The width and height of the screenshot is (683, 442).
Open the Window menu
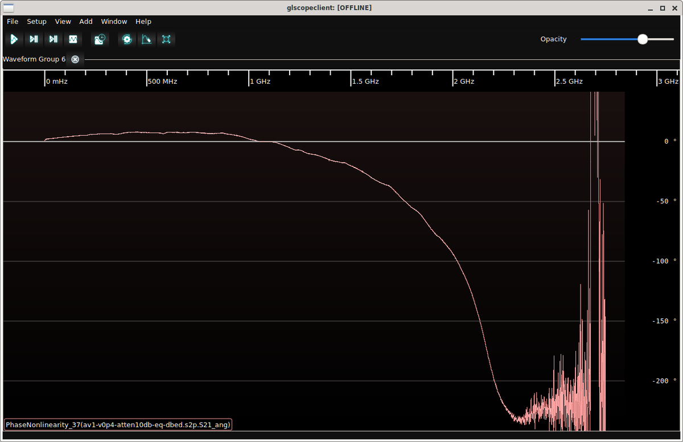[x=114, y=22]
